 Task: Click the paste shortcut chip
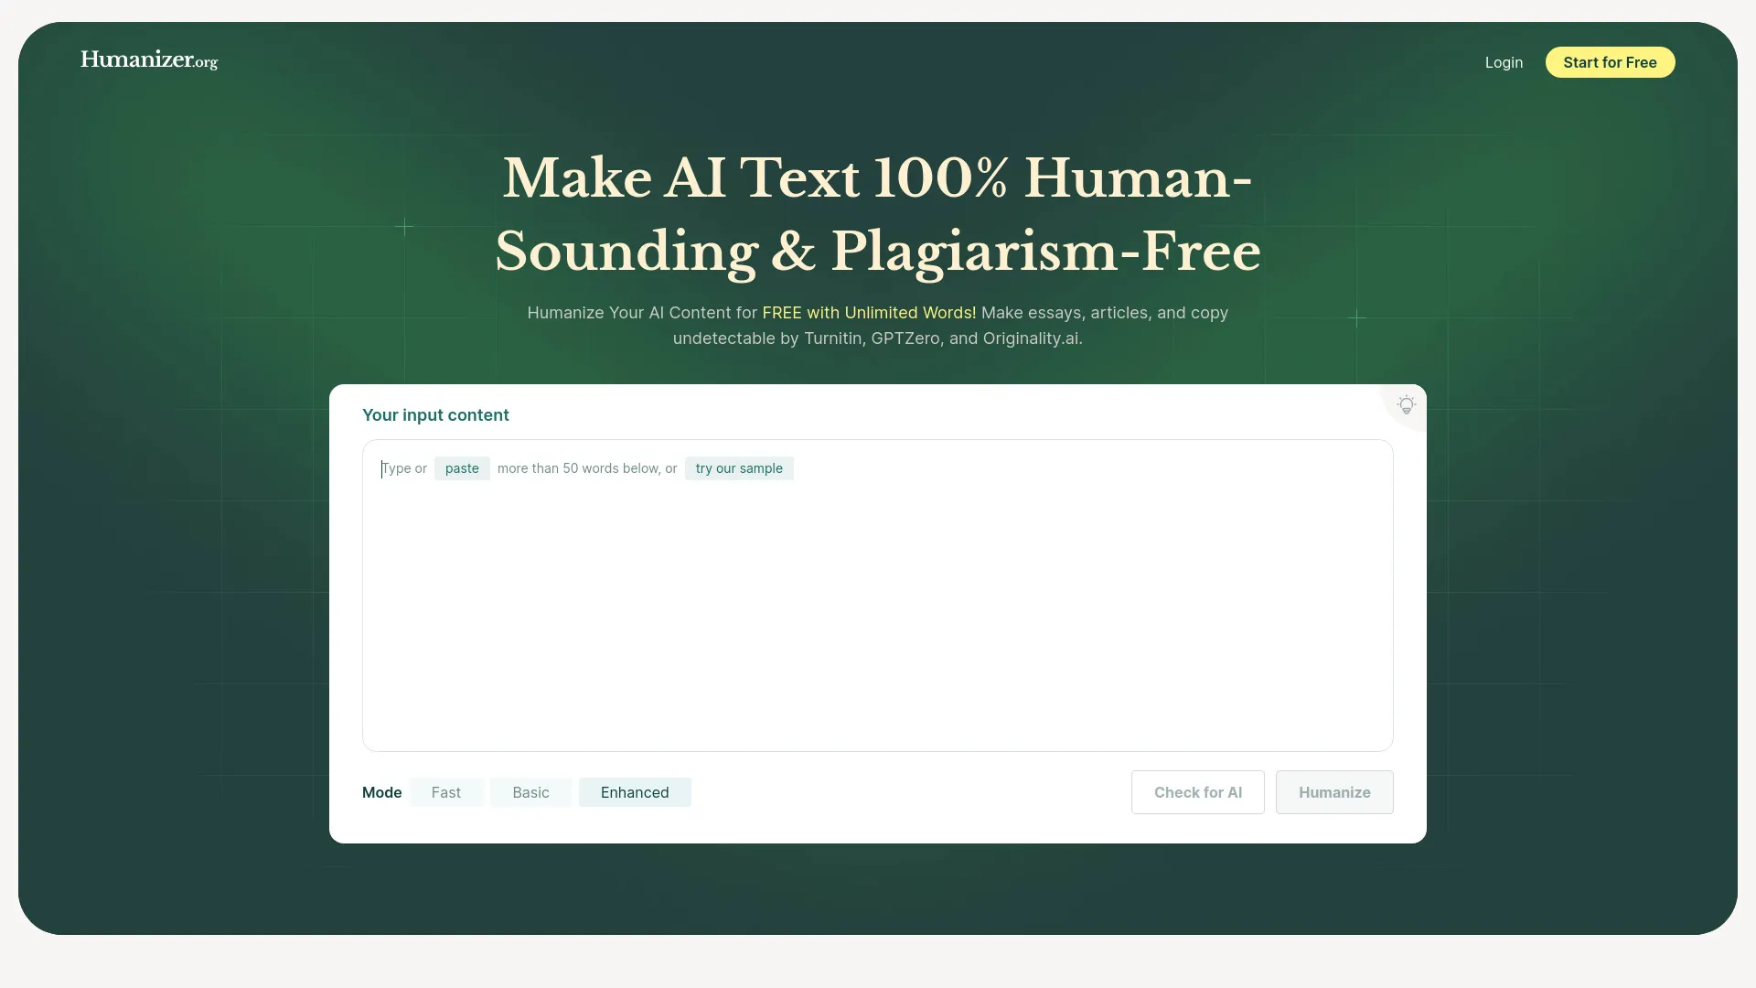[x=462, y=467]
